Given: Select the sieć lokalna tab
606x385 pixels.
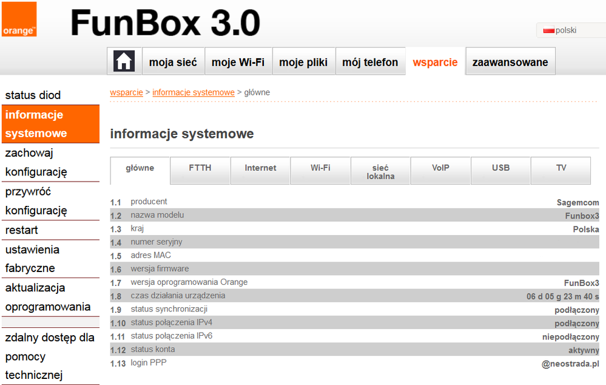Looking at the screenshot, I should 380,170.
